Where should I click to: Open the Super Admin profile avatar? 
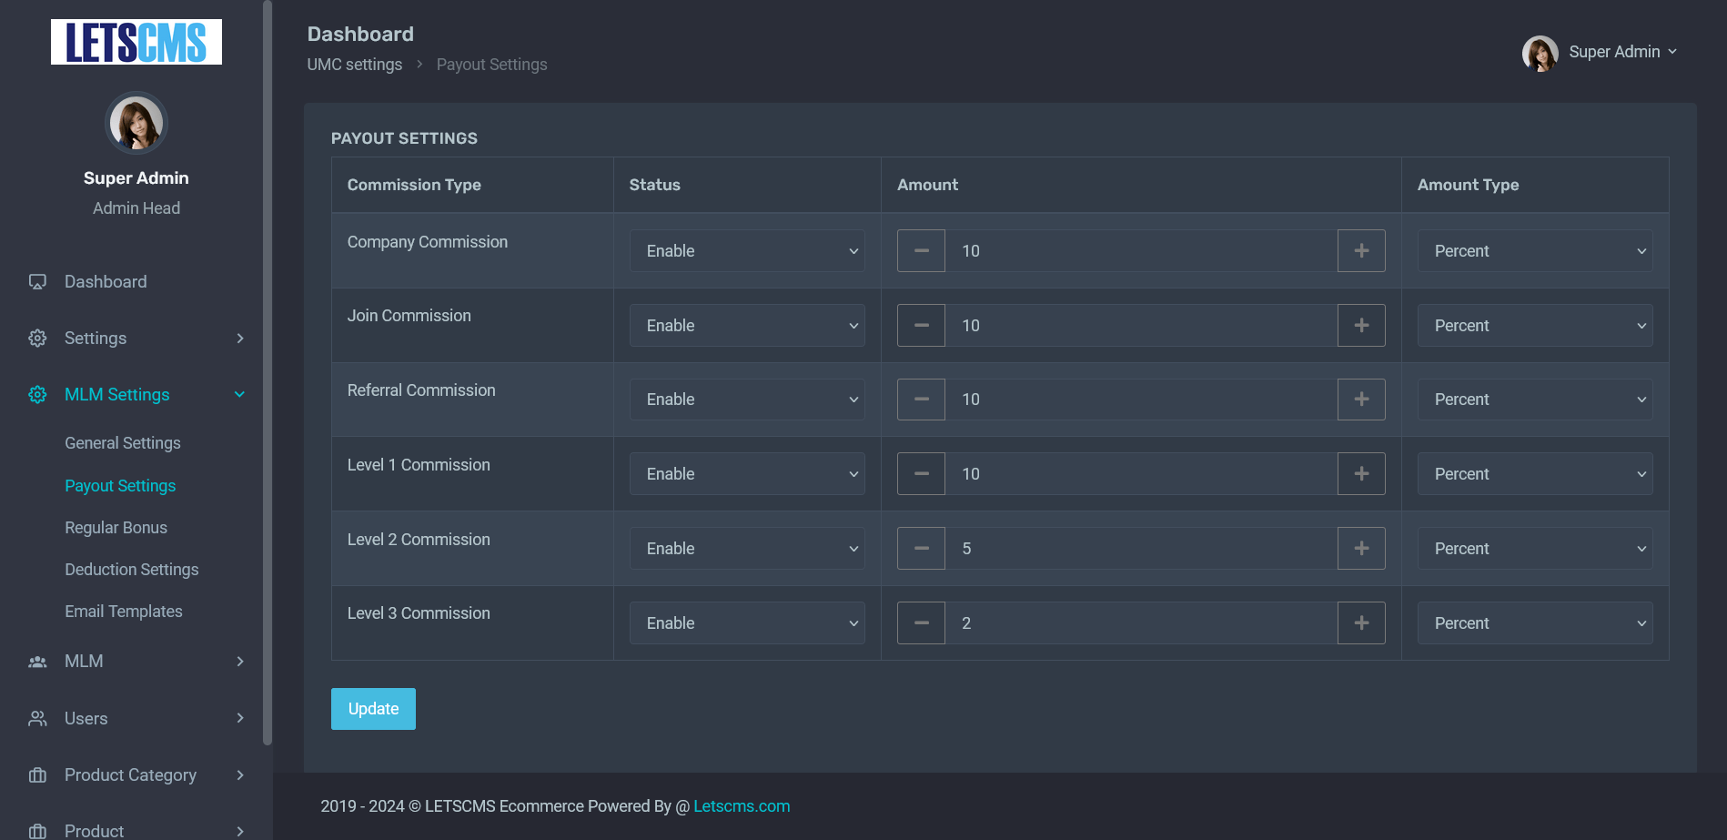point(1540,53)
